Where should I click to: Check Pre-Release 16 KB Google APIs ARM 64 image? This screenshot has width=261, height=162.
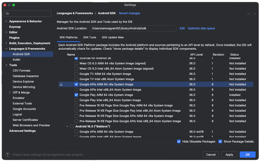point(76,116)
